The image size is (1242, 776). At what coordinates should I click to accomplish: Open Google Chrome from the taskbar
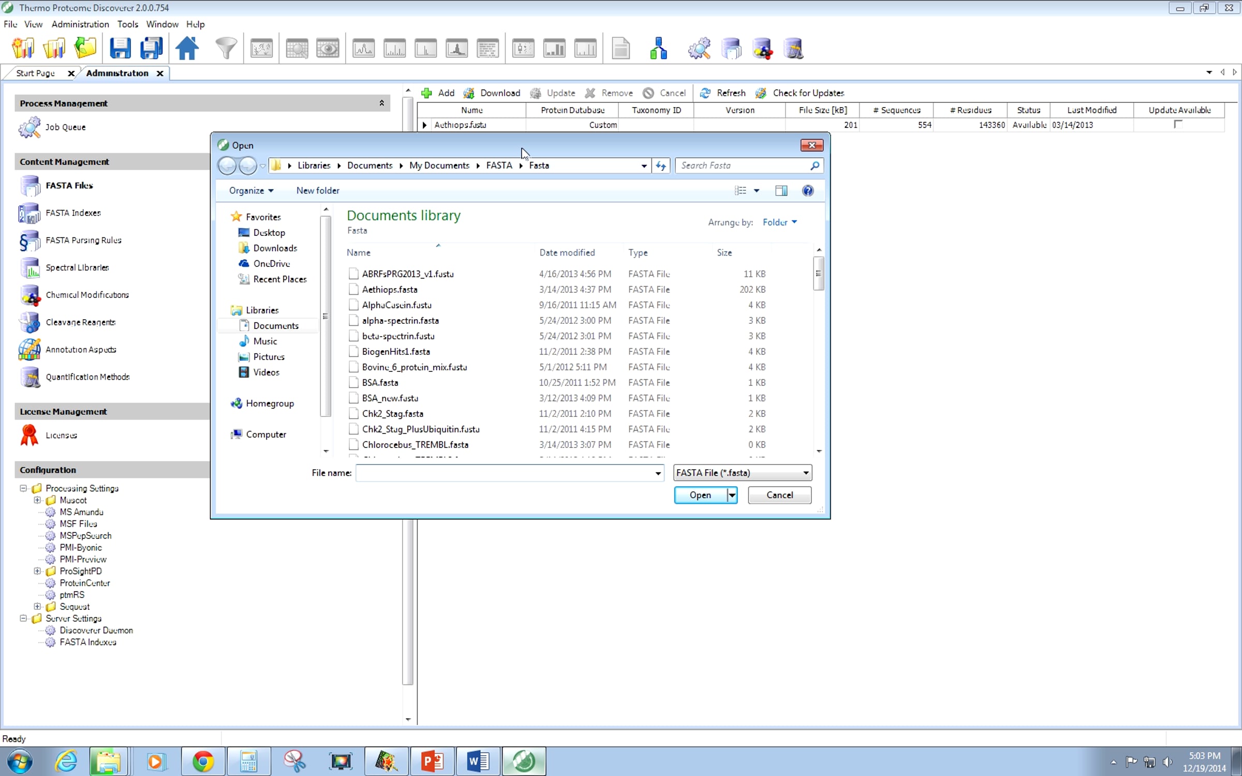pos(203,762)
